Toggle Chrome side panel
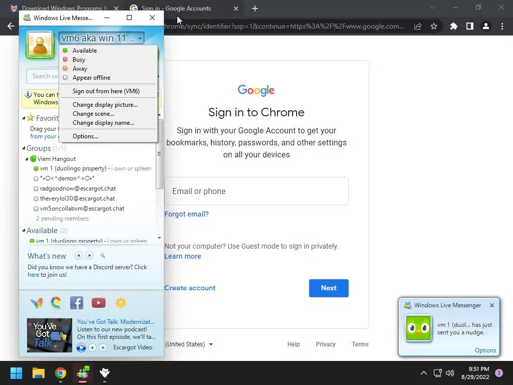Image resolution: width=513 pixels, height=385 pixels. [470, 26]
